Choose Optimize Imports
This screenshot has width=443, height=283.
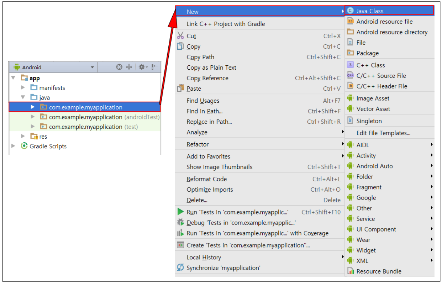(260, 189)
